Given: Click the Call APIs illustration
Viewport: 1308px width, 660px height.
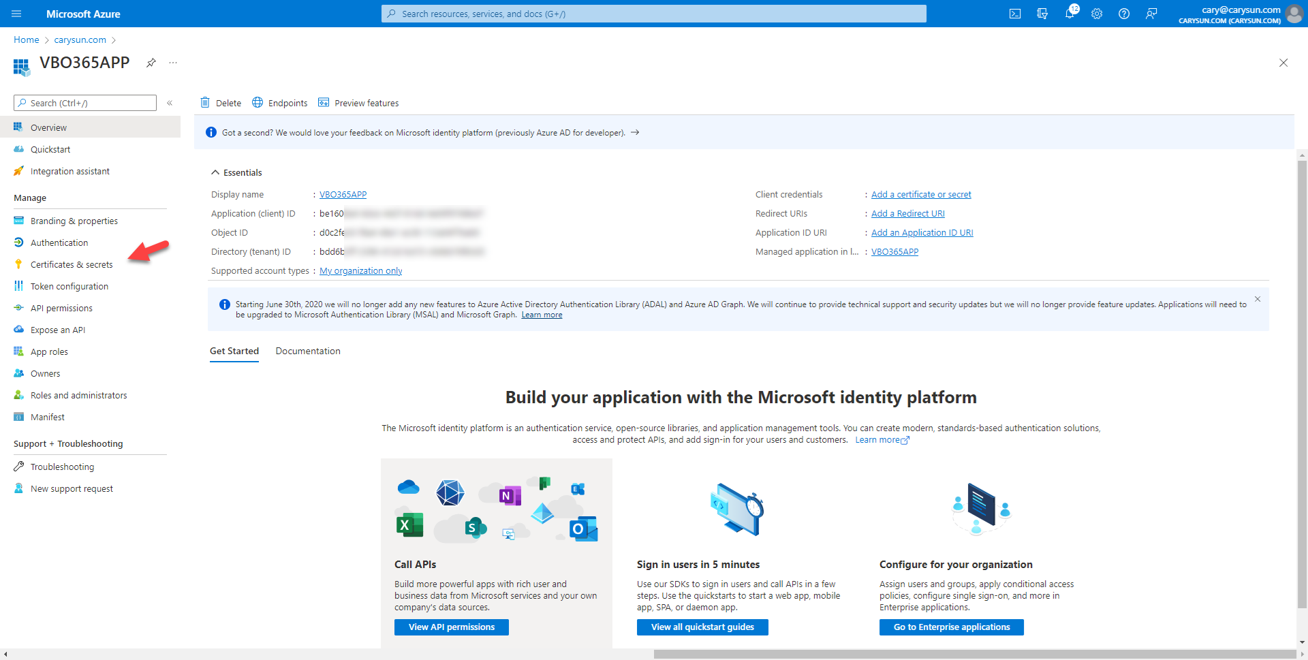Looking at the screenshot, I should (x=497, y=509).
